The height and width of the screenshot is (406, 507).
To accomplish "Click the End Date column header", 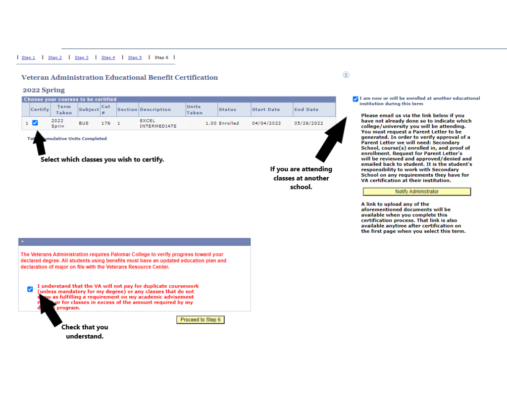I will [x=306, y=109].
